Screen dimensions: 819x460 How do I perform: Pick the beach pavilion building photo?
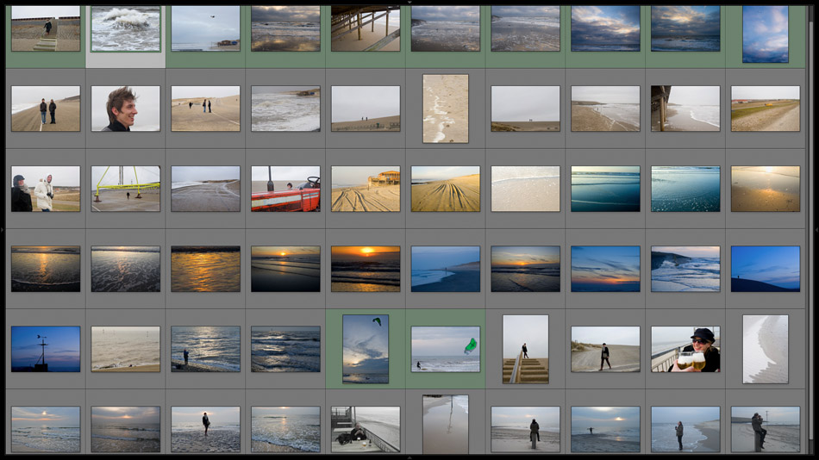(x=366, y=189)
